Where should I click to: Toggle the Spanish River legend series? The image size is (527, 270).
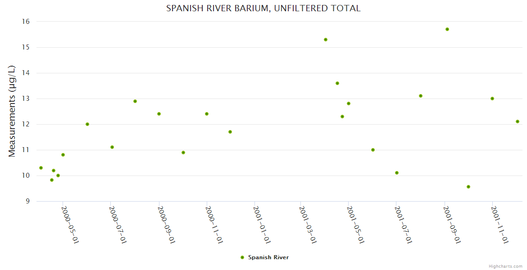pyautogui.click(x=268, y=257)
